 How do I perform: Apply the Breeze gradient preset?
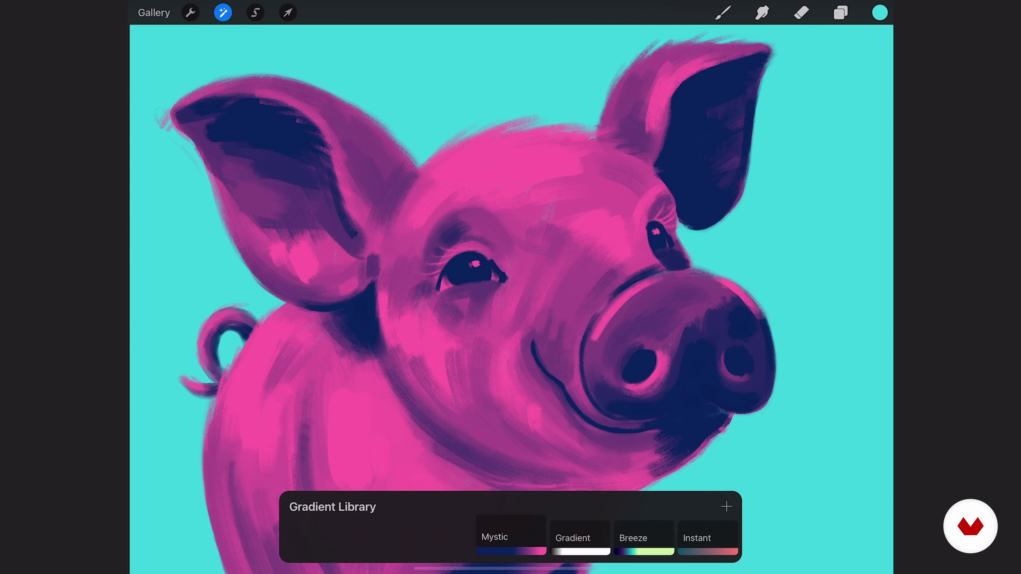point(644,538)
